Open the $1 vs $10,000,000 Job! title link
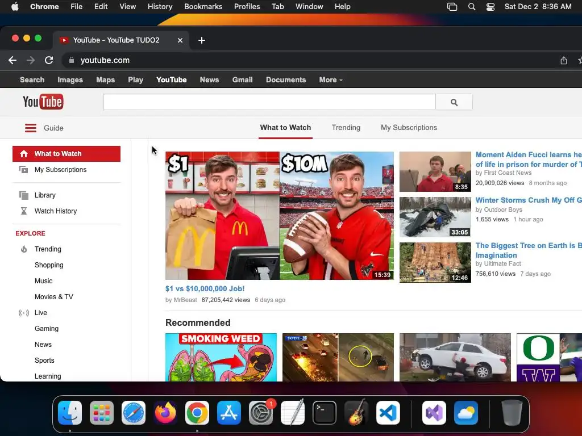This screenshot has height=436, width=582. pos(205,288)
